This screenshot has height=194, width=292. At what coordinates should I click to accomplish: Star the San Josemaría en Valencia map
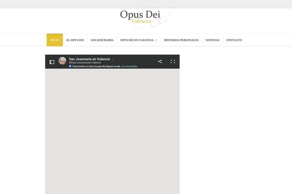click(113, 59)
